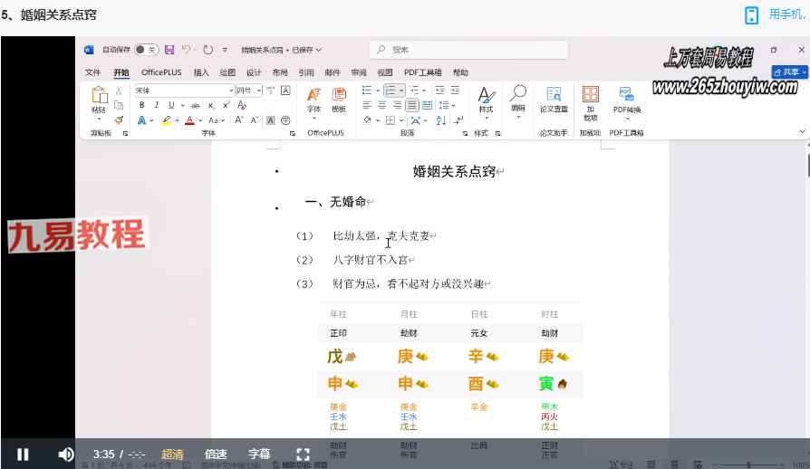Apply italic formatting with I button
810x469 pixels.
156,105
